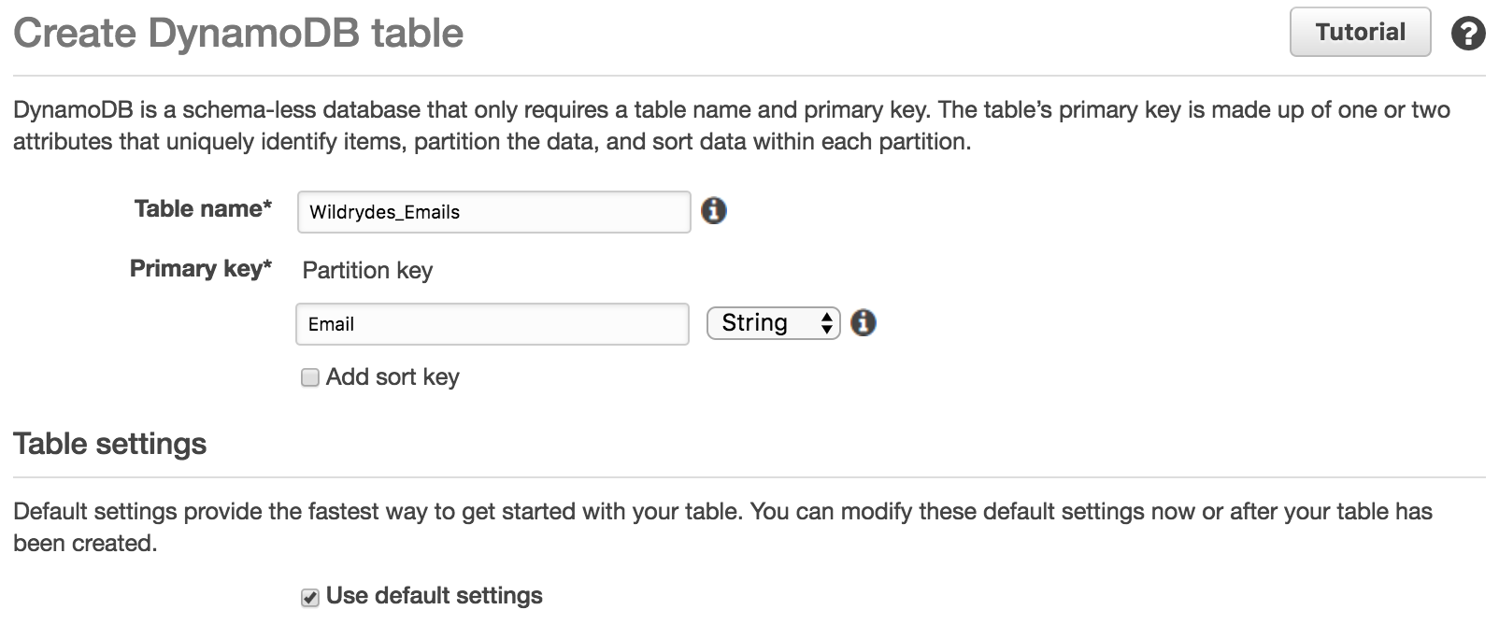Click the Create DynamoDB table heading
The height and width of the screenshot is (624, 1499).
(x=238, y=33)
